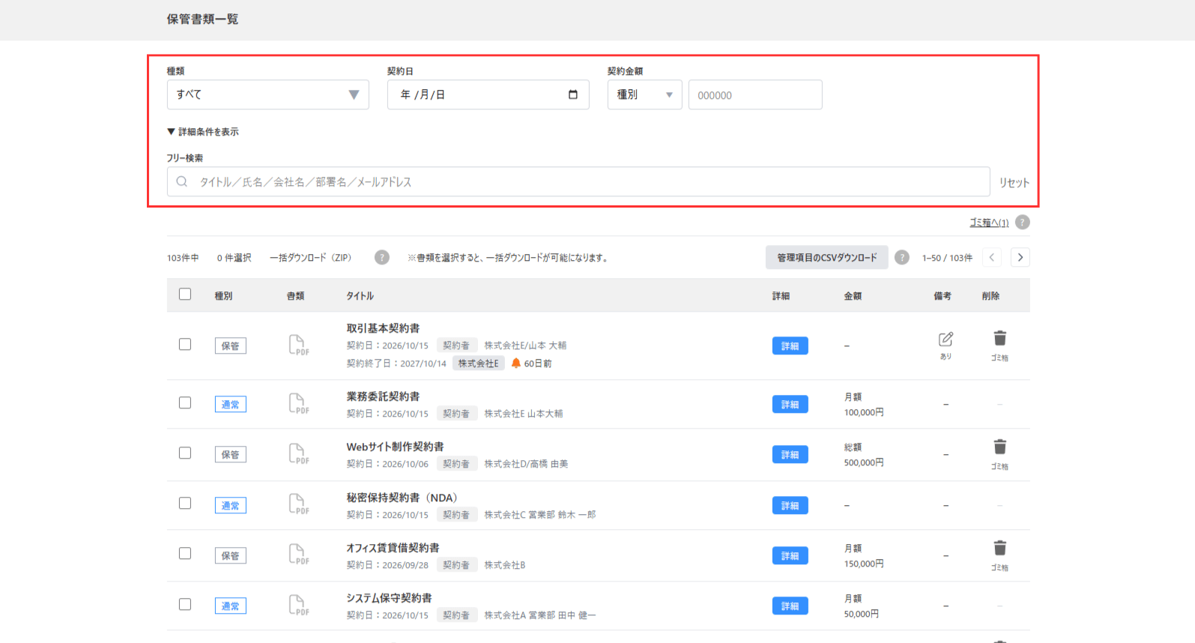Viewport: 1195px width, 643px height.
Task: Move 取引基本契約書 to trash
Action: pyautogui.click(x=999, y=339)
